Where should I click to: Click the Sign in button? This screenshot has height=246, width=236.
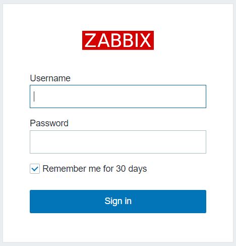118,202
